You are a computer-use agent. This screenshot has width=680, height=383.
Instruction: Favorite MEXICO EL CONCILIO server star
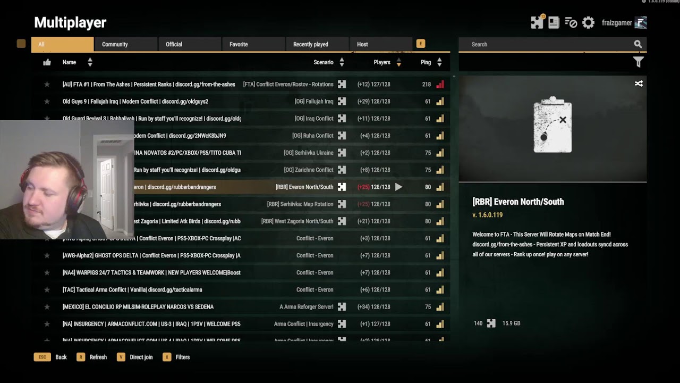(x=47, y=307)
